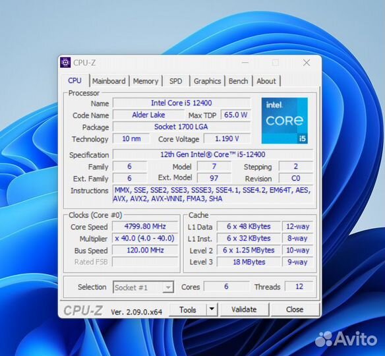Open the Socket #1 selection dropdown

144,287
